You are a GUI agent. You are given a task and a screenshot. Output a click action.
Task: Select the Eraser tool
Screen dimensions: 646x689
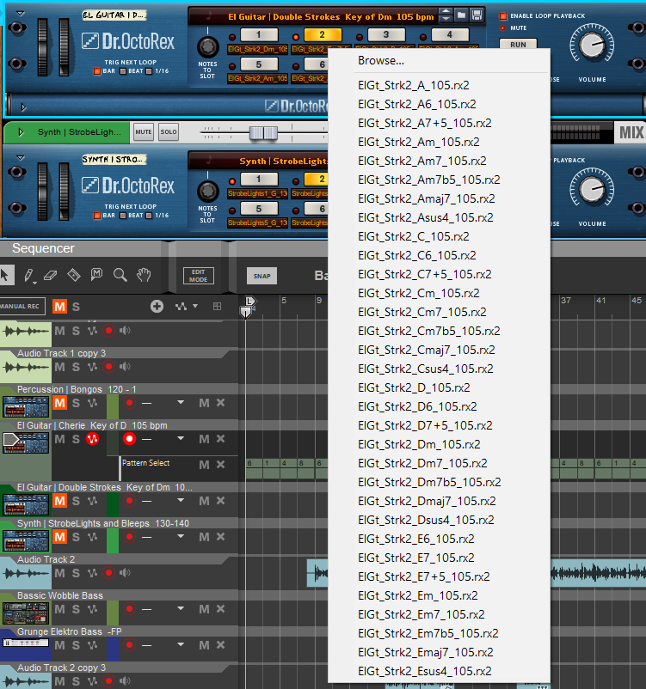(x=51, y=276)
